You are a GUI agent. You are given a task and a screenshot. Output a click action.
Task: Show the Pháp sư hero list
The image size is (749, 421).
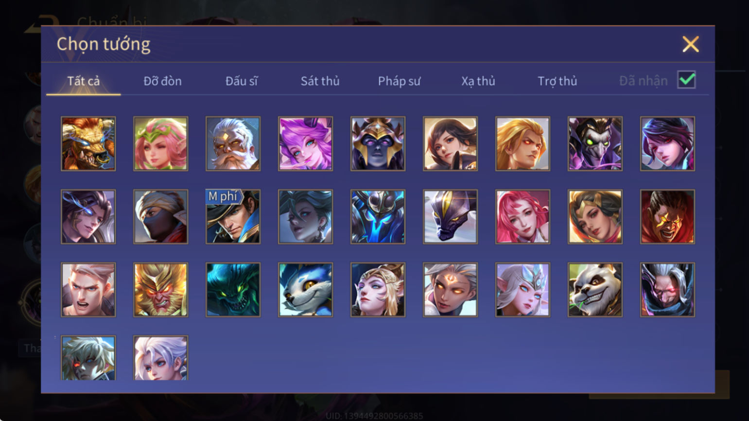pyautogui.click(x=399, y=81)
